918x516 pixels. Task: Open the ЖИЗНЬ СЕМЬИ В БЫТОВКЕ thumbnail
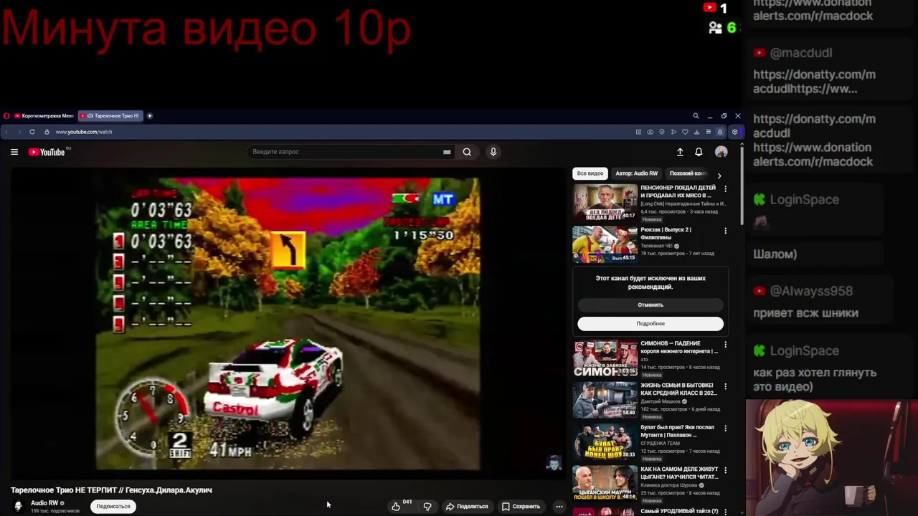[605, 400]
